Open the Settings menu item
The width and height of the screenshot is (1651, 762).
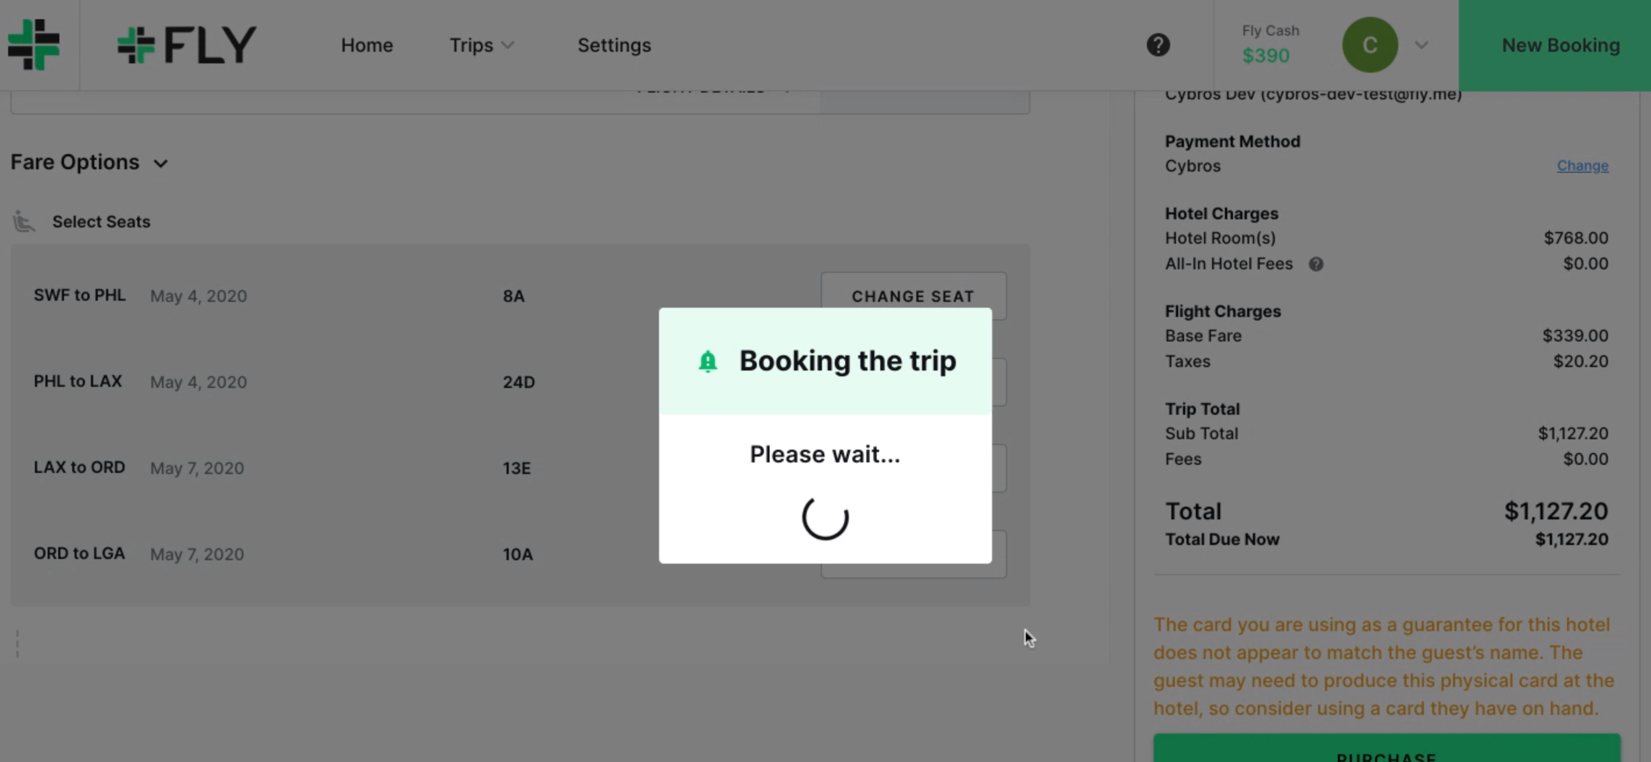(x=614, y=45)
